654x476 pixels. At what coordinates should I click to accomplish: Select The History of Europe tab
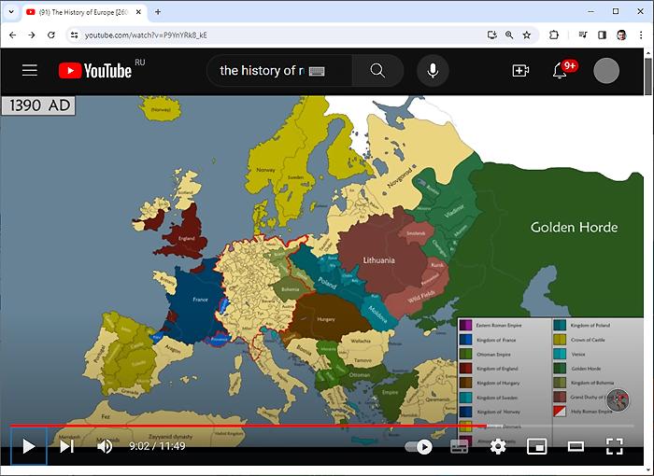[x=82, y=12]
